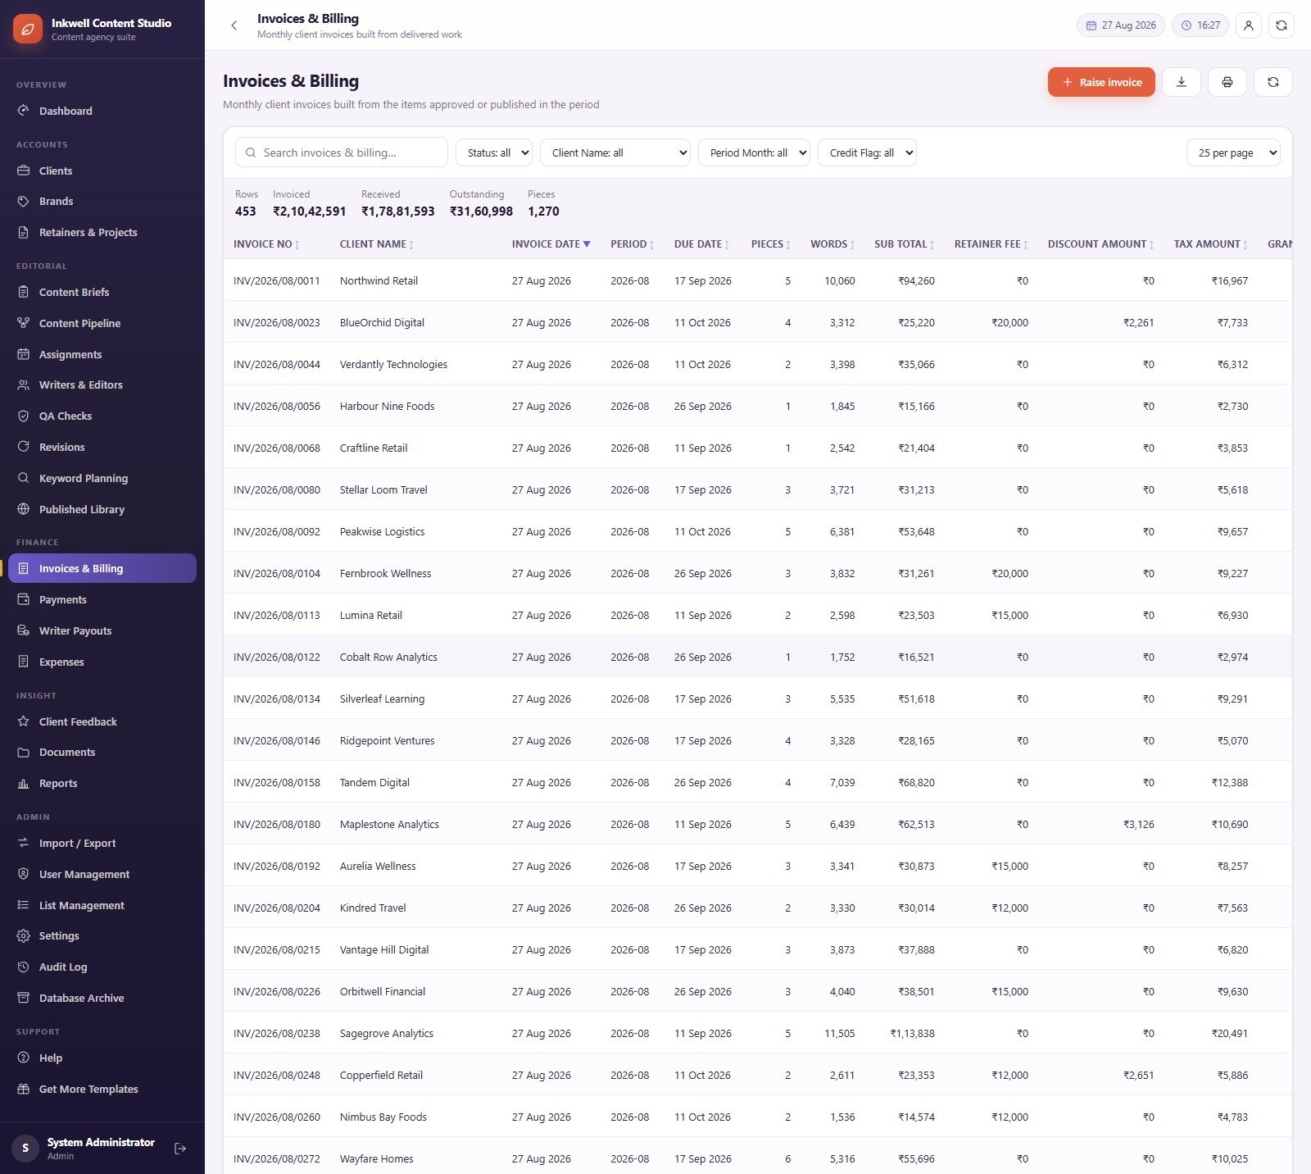Image resolution: width=1311 pixels, height=1174 pixels.
Task: Open the Period Month: all dropdown
Action: [754, 152]
